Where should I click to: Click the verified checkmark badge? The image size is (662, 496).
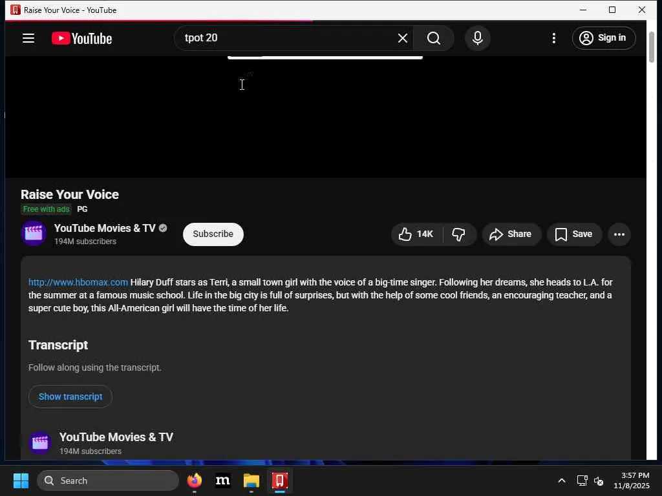coord(163,228)
